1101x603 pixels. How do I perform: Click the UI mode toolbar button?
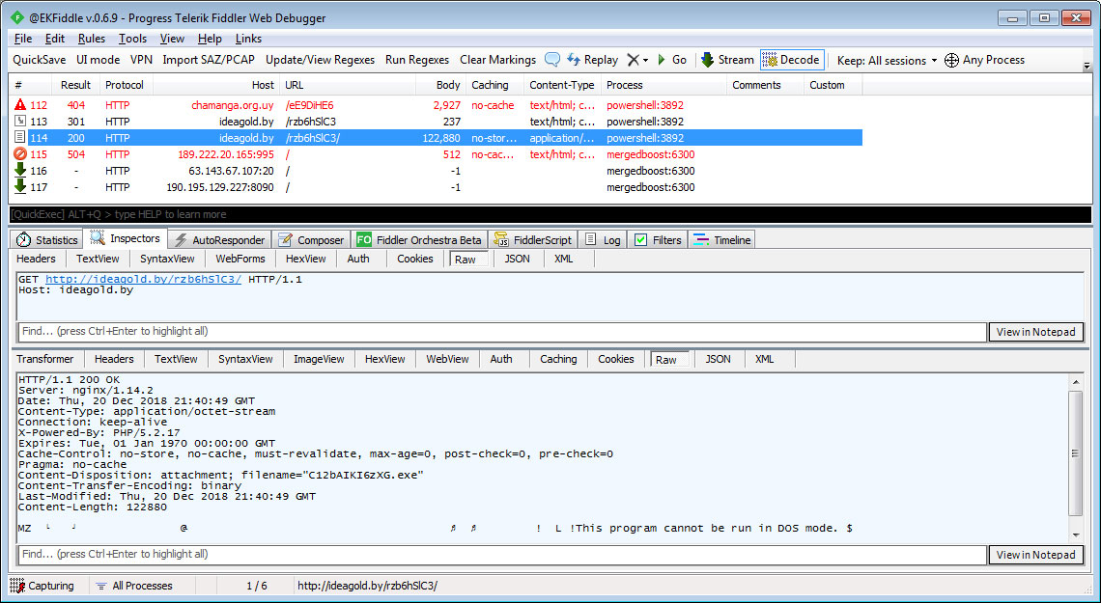[99, 60]
